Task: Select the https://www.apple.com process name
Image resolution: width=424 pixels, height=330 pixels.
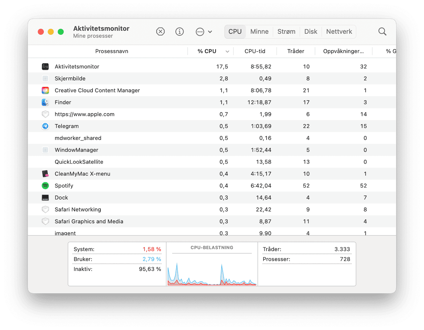Action: (x=84, y=114)
